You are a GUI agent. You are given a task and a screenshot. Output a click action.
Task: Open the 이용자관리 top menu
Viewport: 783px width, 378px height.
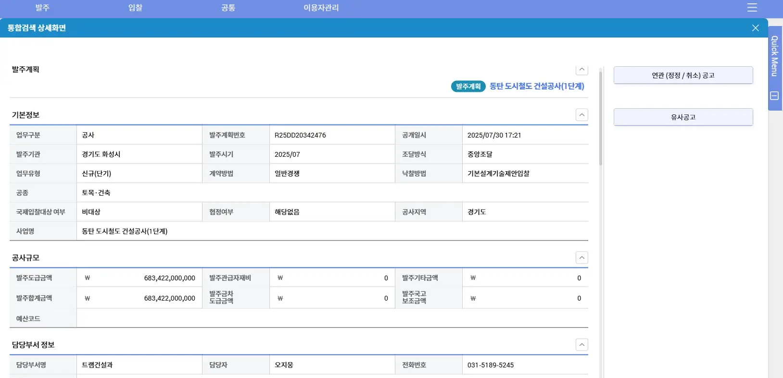tap(321, 8)
